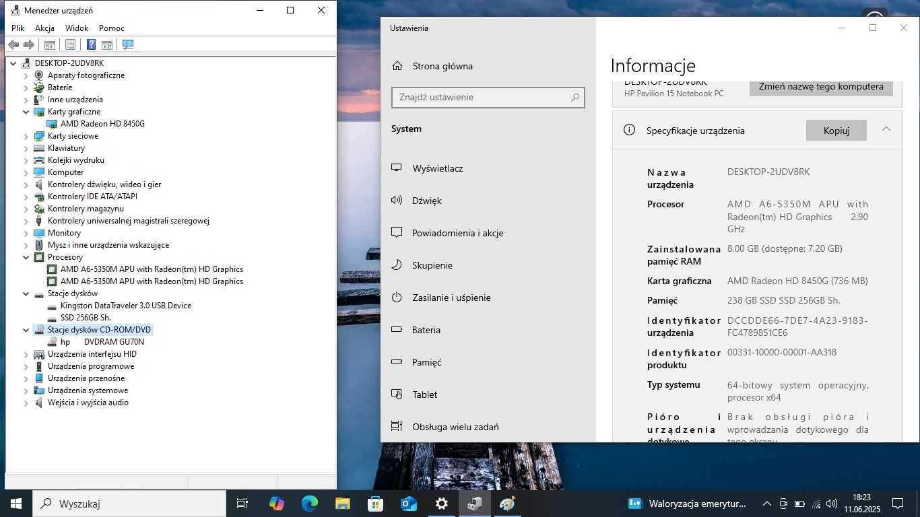Collapse Specyfikacje urządzenia section chevron
920x517 pixels.
pos(886,129)
